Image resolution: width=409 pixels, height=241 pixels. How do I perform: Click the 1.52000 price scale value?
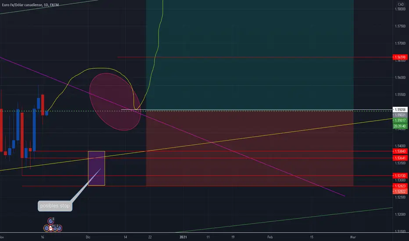400,214
